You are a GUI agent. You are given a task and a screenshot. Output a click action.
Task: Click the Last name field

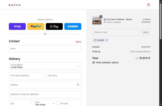(x=64, y=76)
